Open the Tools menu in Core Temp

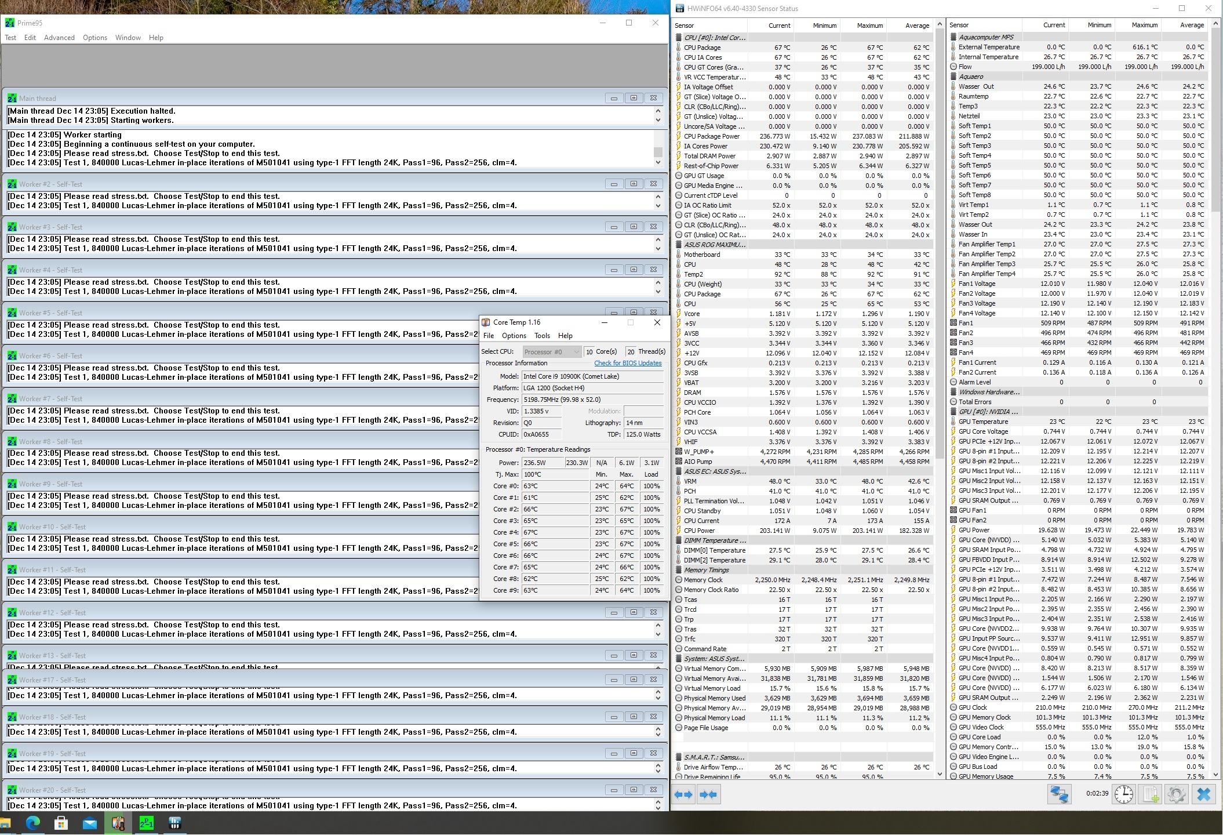pyautogui.click(x=542, y=336)
